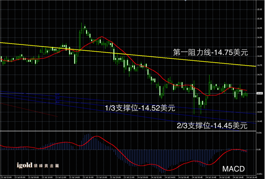Click the chart shift triangle marker at top
Screen dimensions: 265x179
(x=186, y=0)
